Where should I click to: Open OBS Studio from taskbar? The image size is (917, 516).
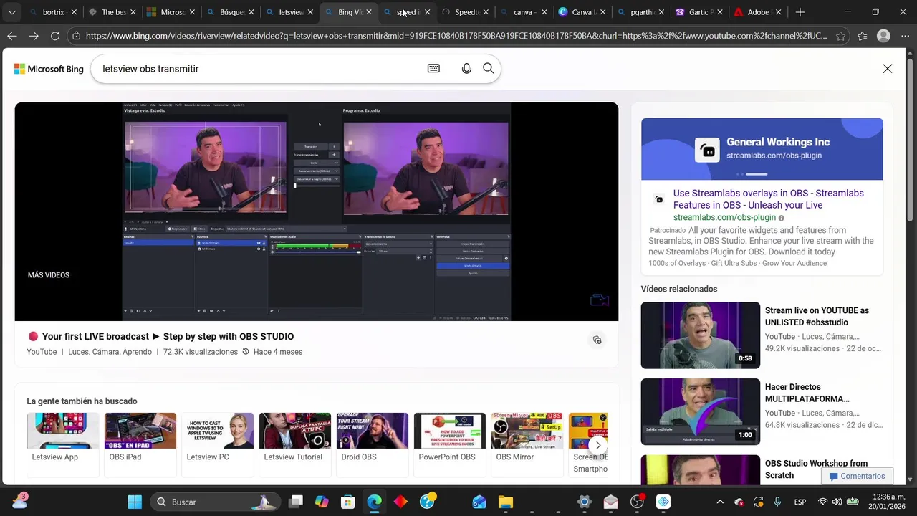(637, 502)
